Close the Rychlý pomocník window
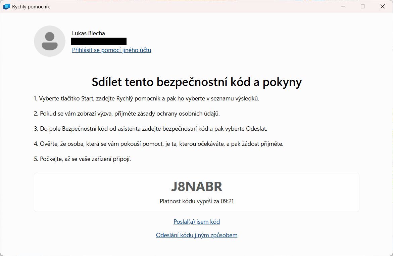 [383, 6]
